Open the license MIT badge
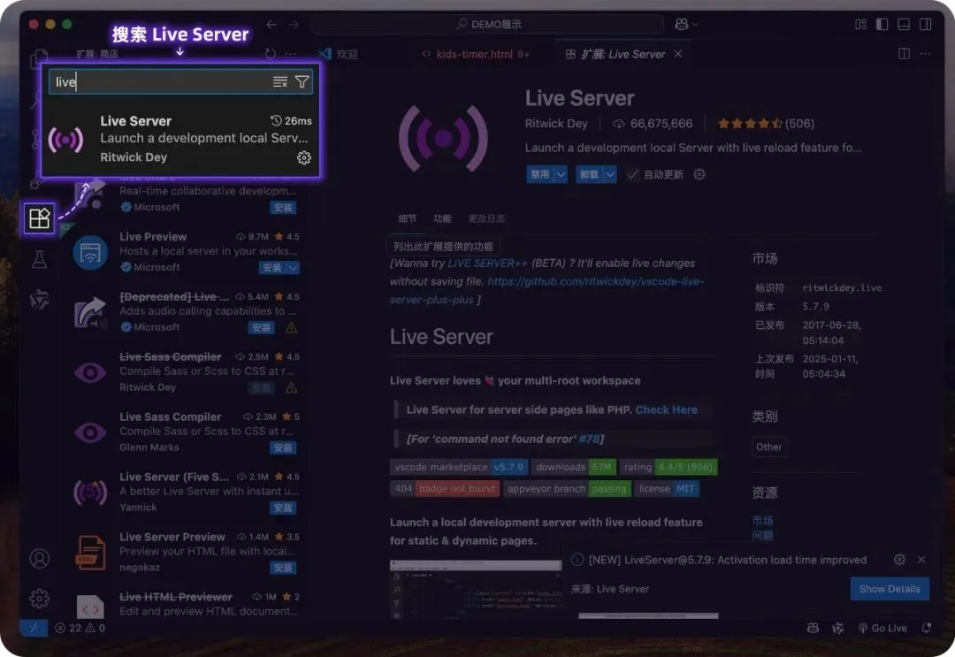The height and width of the screenshot is (657, 955). coord(667,488)
